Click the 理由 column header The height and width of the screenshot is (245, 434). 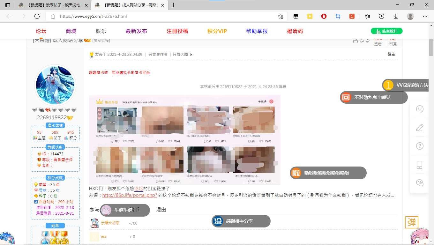click(x=161, y=210)
